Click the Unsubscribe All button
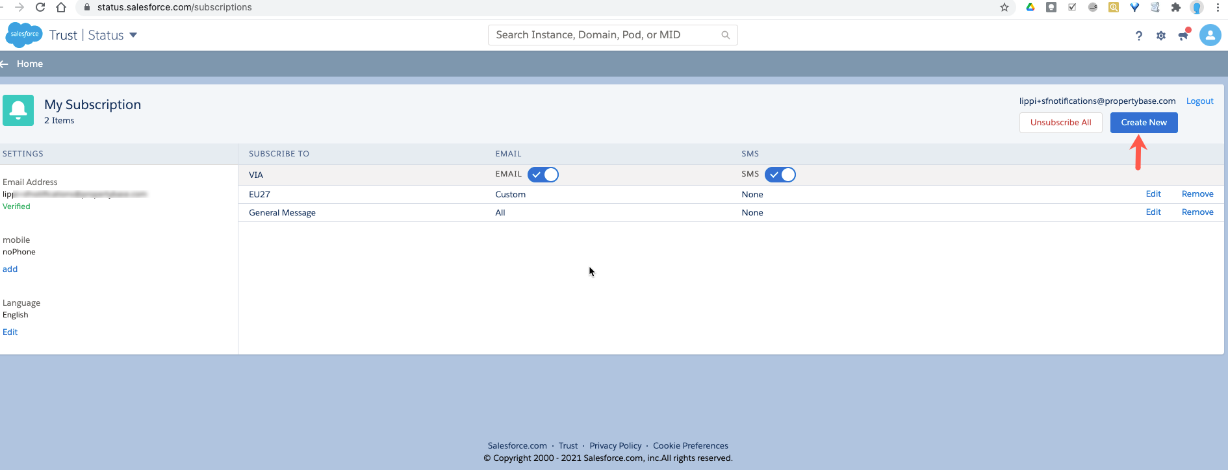 [1060, 123]
